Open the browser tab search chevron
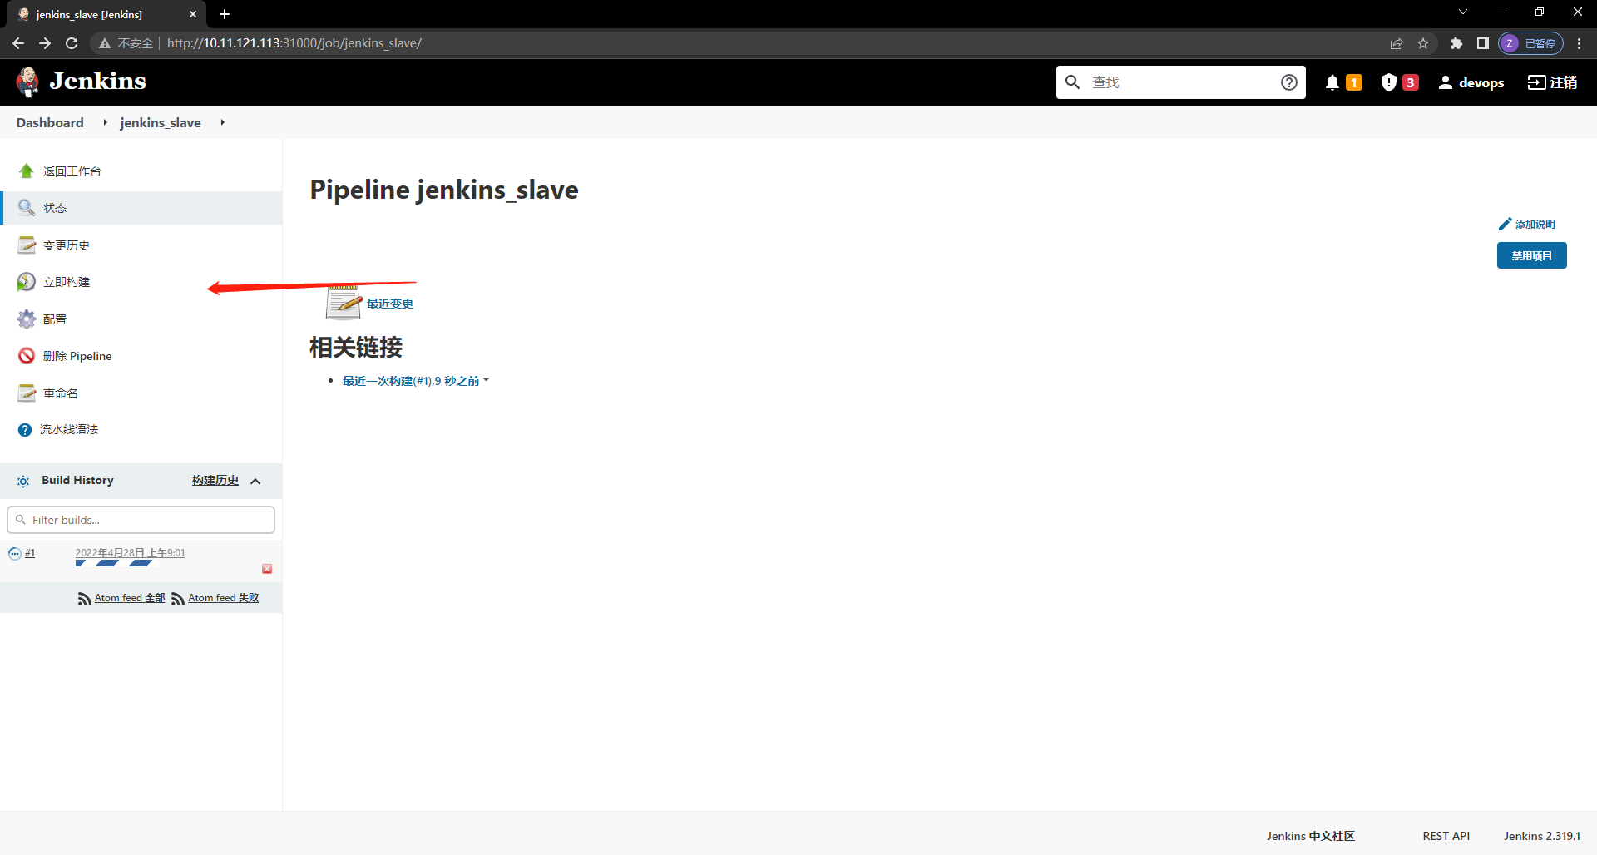Image resolution: width=1597 pixels, height=855 pixels. point(1463,12)
